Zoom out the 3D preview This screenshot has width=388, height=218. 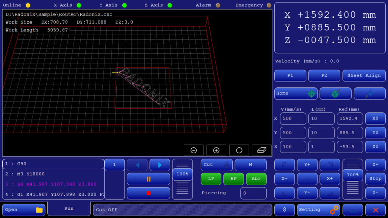tap(194, 150)
